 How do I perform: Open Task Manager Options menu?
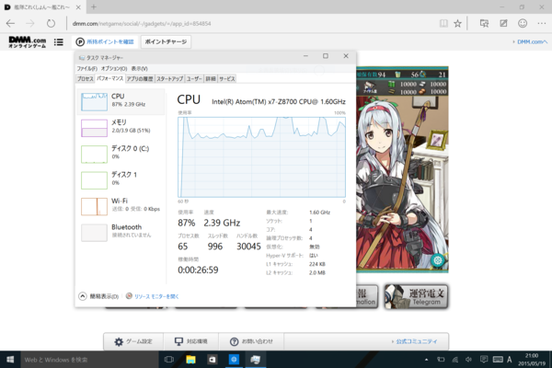click(114, 68)
